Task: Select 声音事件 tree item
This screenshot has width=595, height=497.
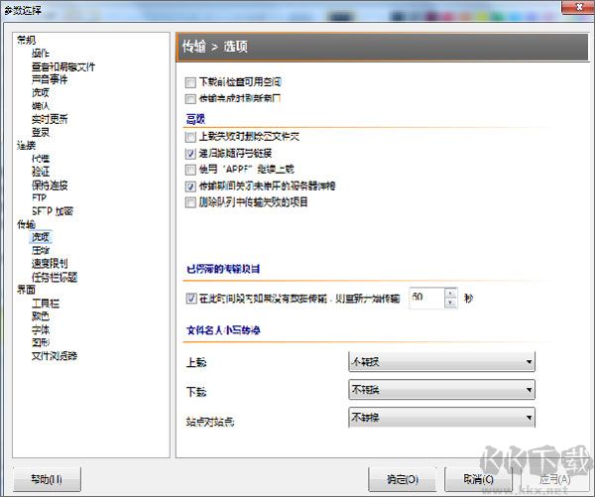Action: 50,79
